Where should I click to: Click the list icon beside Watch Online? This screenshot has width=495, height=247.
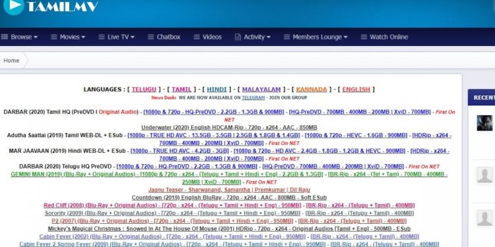coord(364,37)
